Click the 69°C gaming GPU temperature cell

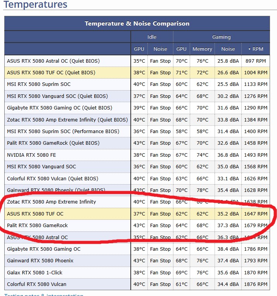coord(182,273)
